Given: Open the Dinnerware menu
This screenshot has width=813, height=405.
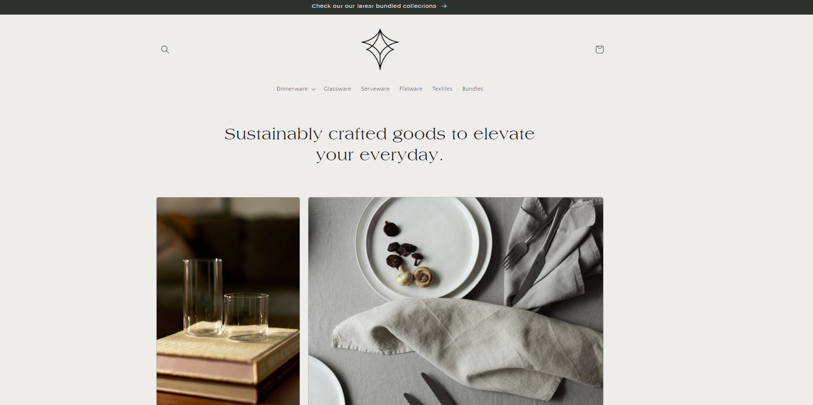Looking at the screenshot, I should (292, 89).
